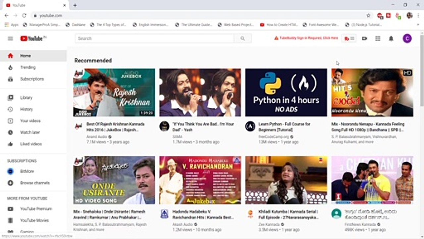424x239 pixels.
Task: Open the Font Awesome bookmark
Action: click(320, 25)
